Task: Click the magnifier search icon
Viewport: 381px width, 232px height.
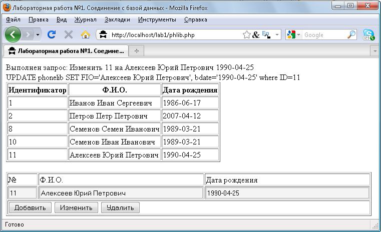Action: (x=351, y=34)
